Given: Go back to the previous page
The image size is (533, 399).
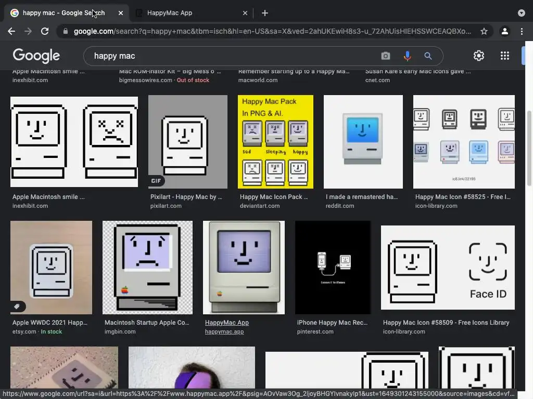Looking at the screenshot, I should pyautogui.click(x=11, y=32).
